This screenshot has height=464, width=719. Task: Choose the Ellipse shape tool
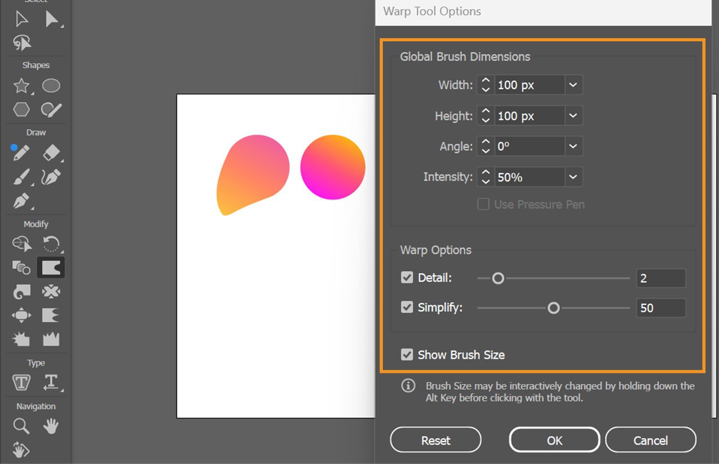click(51, 85)
